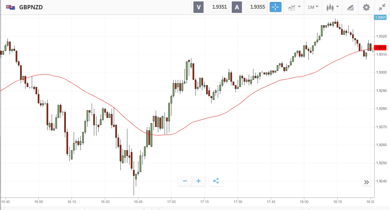Zoom in chart with plus button
The width and height of the screenshot is (390, 210).
(199, 181)
